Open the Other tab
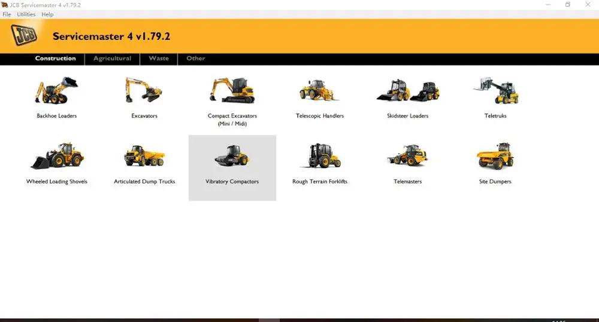This screenshot has width=599, height=322. pos(196,59)
